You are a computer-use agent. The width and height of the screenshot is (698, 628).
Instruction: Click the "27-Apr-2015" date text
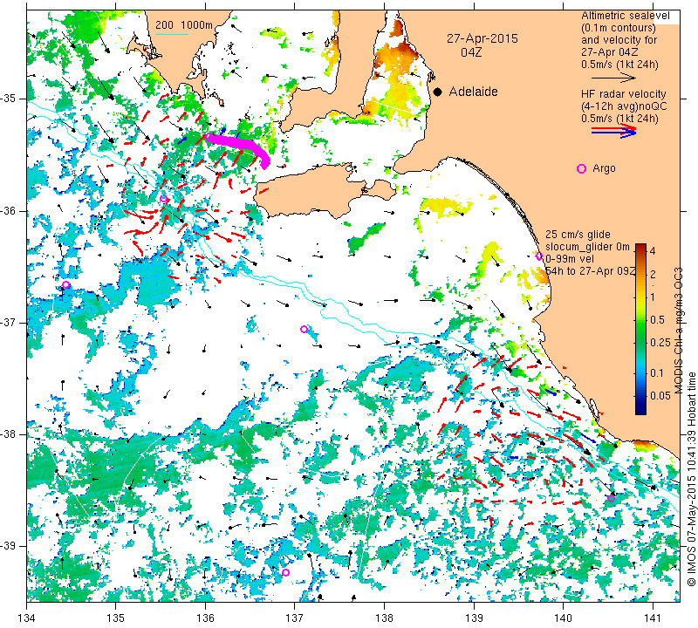482,38
